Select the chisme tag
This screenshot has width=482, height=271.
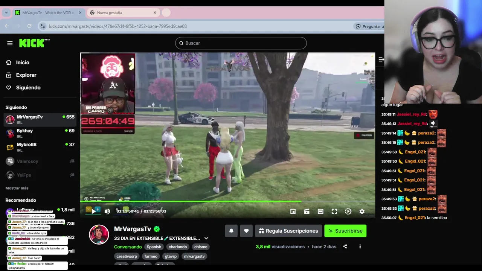coord(201,247)
